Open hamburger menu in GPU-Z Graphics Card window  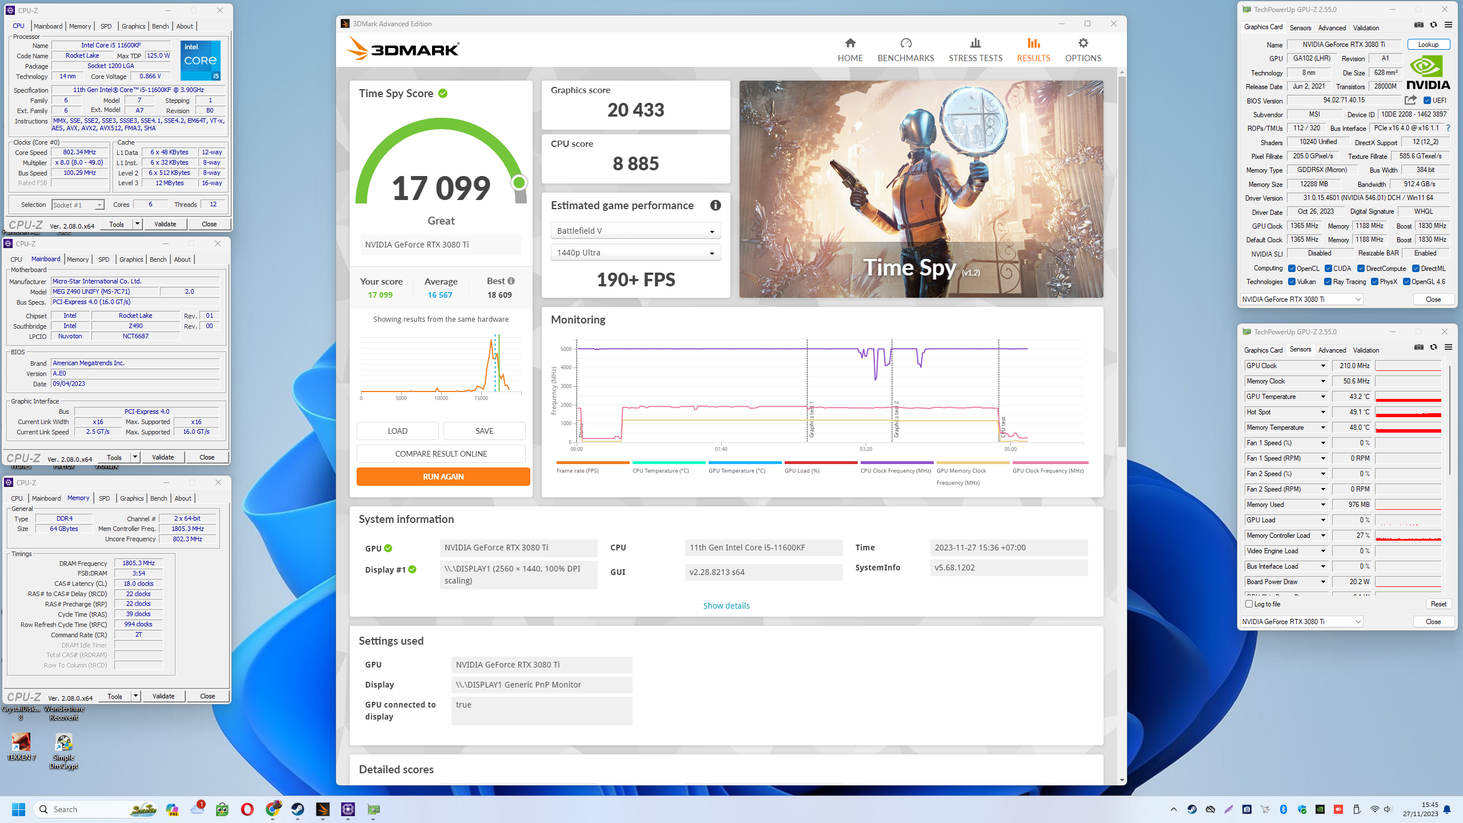point(1448,25)
